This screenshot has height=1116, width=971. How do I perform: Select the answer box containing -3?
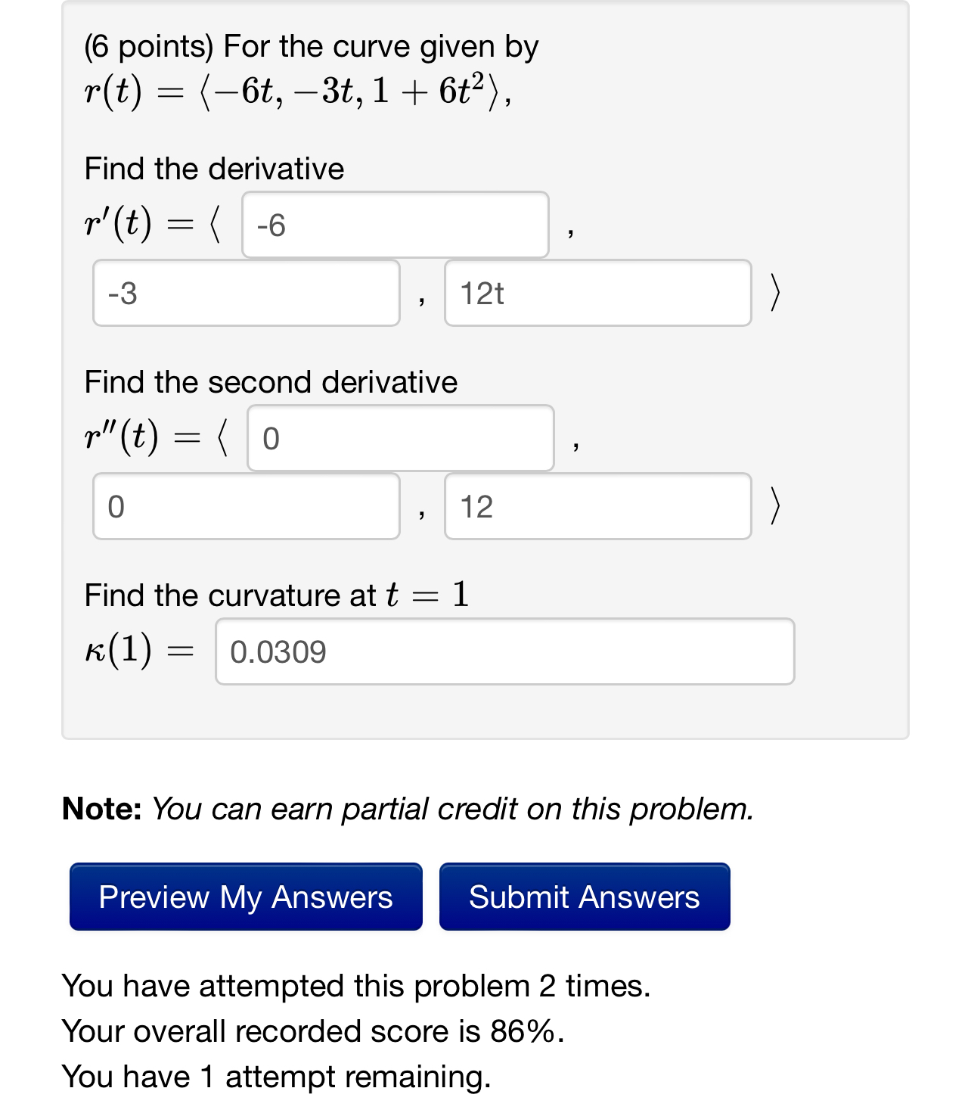(246, 294)
